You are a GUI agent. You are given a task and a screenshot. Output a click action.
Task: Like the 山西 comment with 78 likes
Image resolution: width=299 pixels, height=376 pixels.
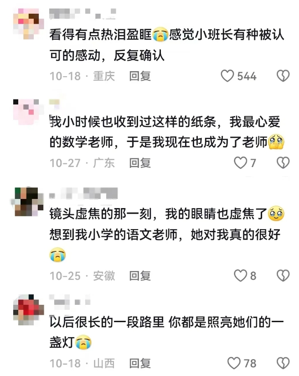[234, 363]
